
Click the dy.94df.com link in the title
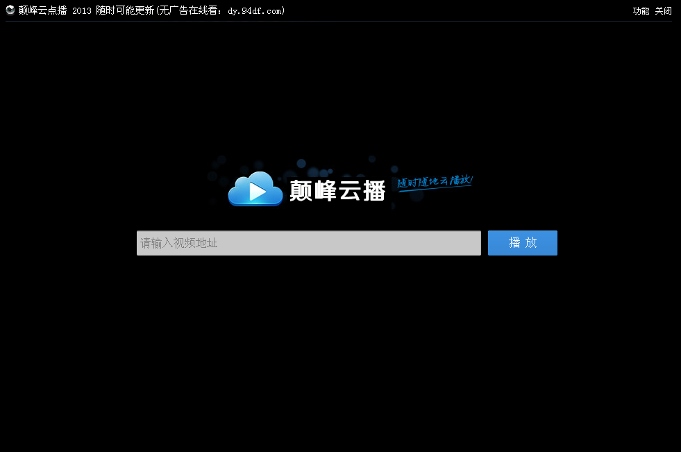click(x=254, y=11)
